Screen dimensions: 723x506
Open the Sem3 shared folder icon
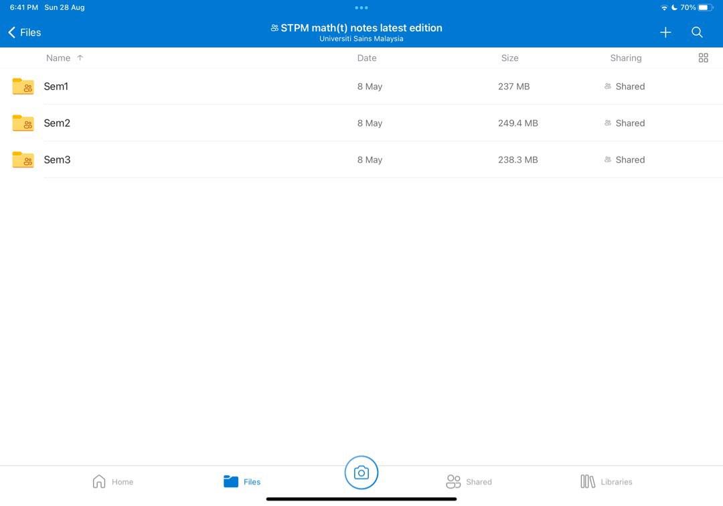(x=23, y=160)
